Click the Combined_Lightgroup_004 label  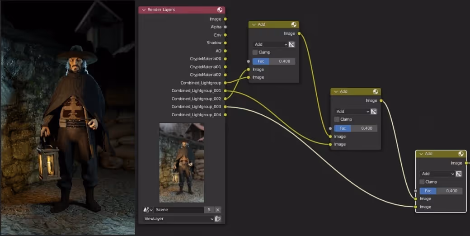196,115
